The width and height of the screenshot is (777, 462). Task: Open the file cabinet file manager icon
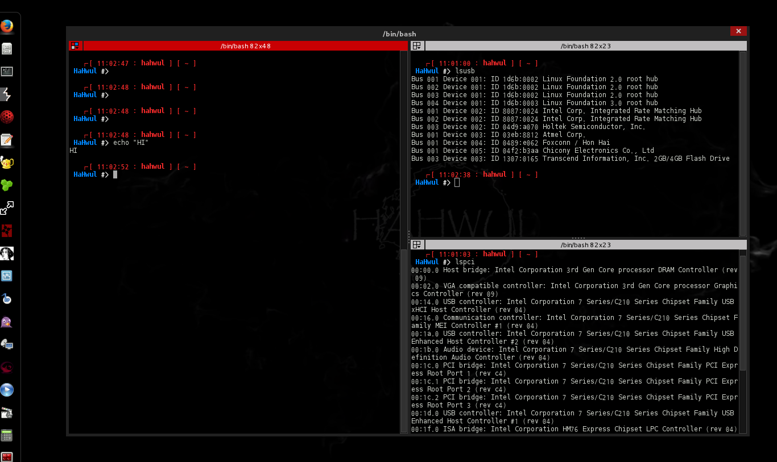pyautogui.click(x=7, y=49)
